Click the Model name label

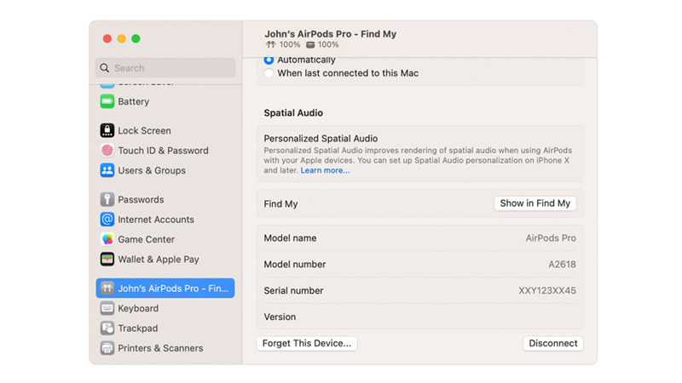pyautogui.click(x=290, y=238)
